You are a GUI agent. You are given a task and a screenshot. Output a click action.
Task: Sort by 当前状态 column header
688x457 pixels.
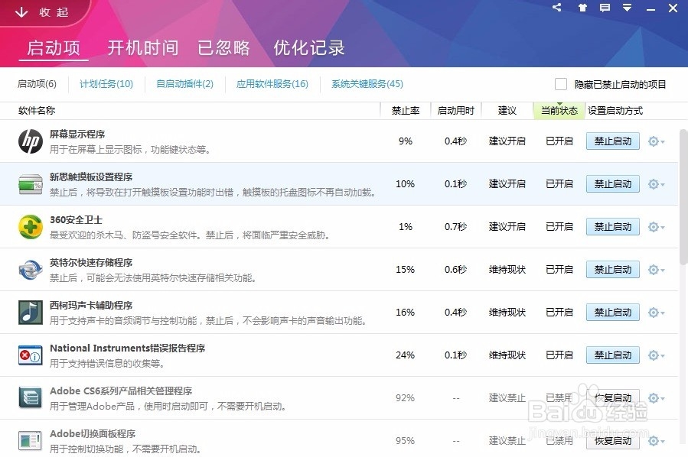coord(559,110)
